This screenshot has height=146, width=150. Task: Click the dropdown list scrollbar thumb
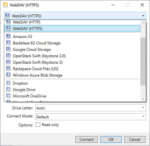click(x=143, y=61)
